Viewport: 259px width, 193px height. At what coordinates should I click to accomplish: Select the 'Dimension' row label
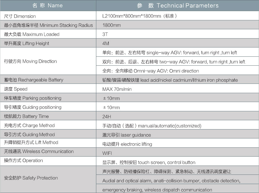click(x=20, y=16)
